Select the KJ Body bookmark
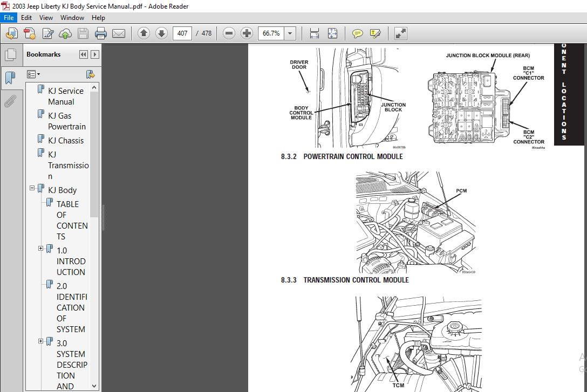Image resolution: width=587 pixels, height=392 pixels. coord(62,190)
